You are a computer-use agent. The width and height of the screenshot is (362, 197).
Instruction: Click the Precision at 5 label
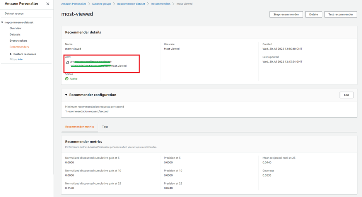(172, 158)
